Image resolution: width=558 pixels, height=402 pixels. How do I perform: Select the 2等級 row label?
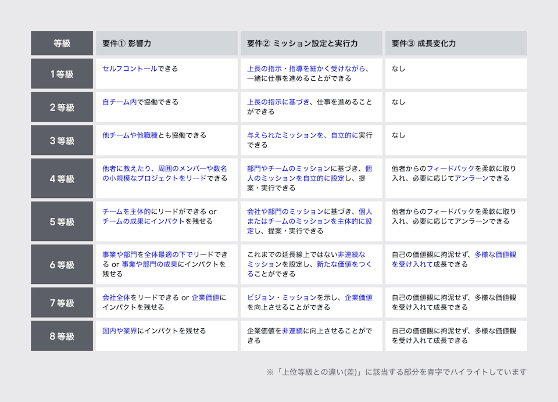point(62,106)
